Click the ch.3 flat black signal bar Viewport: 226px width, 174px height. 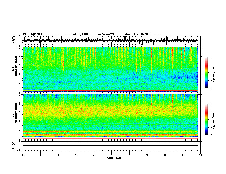pos(110,146)
